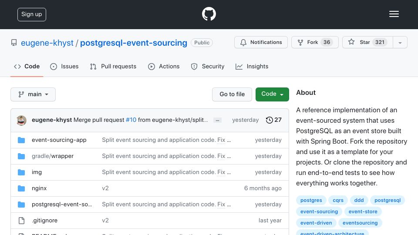Click the postgresql-event-so... folder icon
Image resolution: width=418 pixels, height=235 pixels.
coord(21,205)
